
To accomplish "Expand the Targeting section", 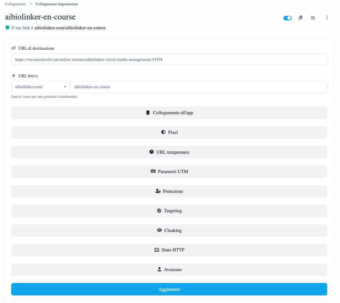I will pyautogui.click(x=169, y=211).
